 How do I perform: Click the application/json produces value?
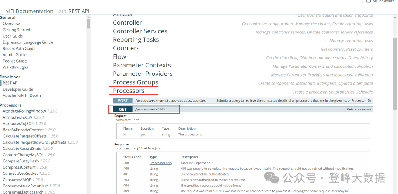tap(147, 148)
